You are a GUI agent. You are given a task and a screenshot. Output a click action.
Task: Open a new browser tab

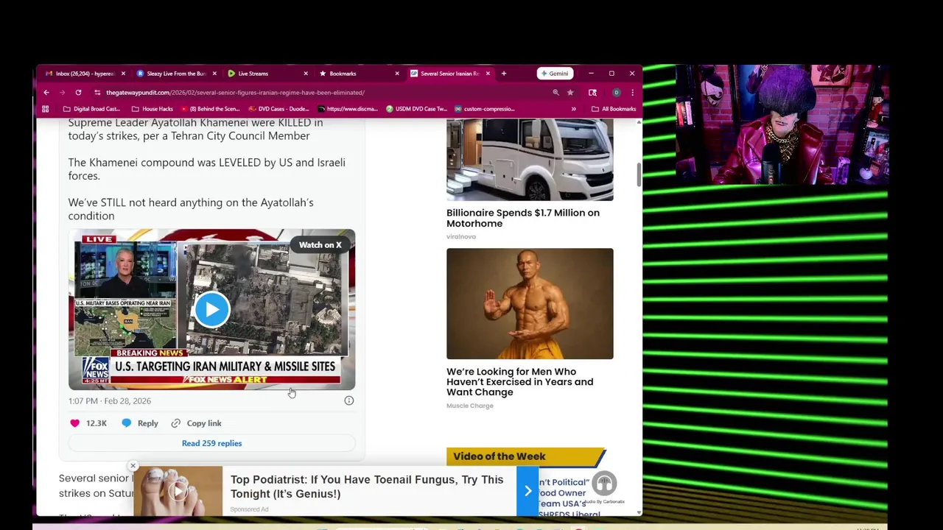pos(504,74)
